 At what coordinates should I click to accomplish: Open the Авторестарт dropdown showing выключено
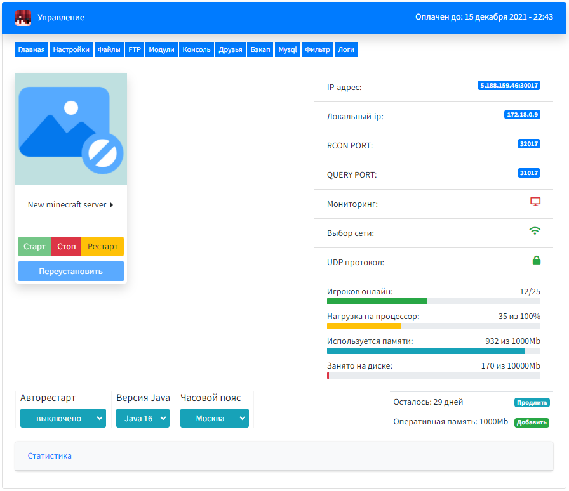(x=63, y=419)
